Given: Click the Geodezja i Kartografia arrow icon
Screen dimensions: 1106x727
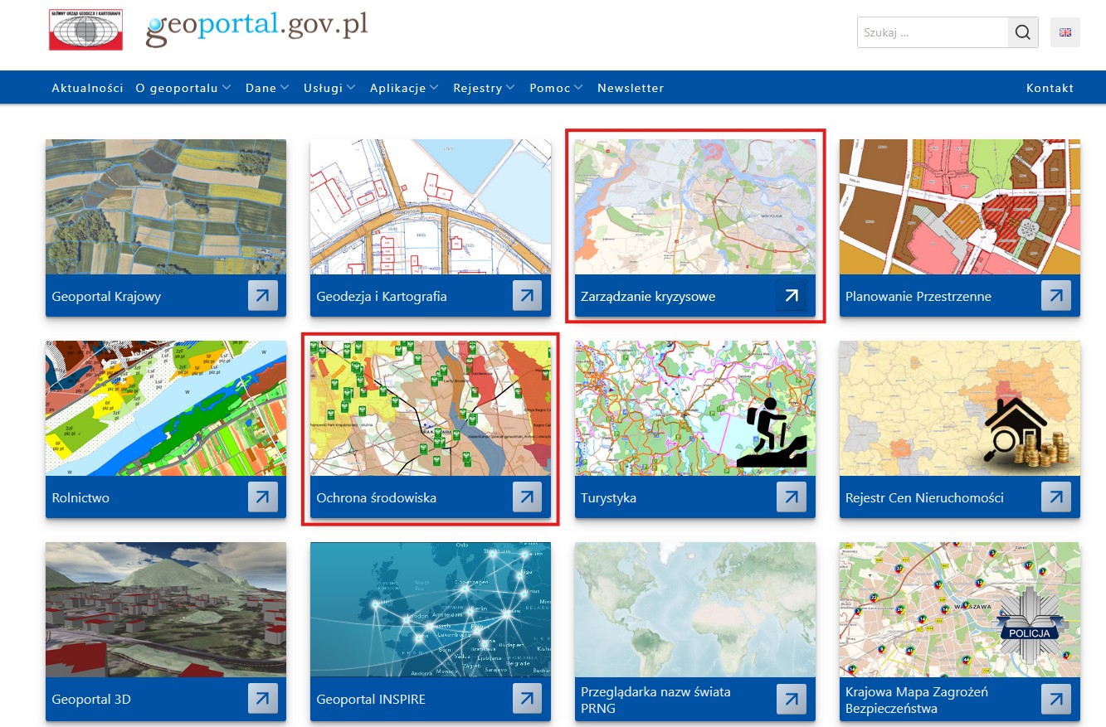Looking at the screenshot, I should [x=527, y=296].
